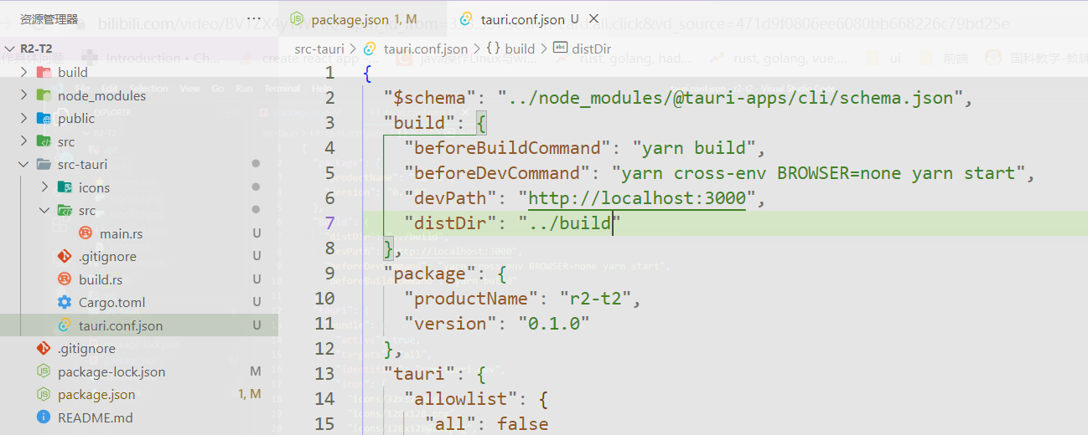This screenshot has width=1088, height=435.
Task: Click the package.json npm file icon in explorer
Action: pos(44,395)
